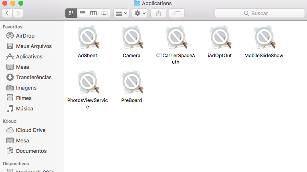This screenshot has height=172, width=307.
Task: Open Filmes in the sidebar
Action: pyautogui.click(x=32, y=98)
